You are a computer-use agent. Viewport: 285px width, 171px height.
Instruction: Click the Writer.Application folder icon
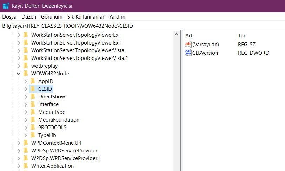click(x=26, y=166)
